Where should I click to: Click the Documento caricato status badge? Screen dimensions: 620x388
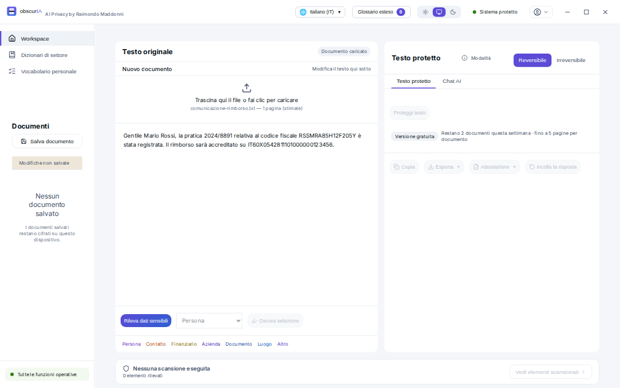[344, 51]
